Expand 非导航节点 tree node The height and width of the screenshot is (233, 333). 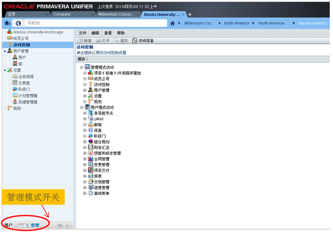click(x=85, y=113)
